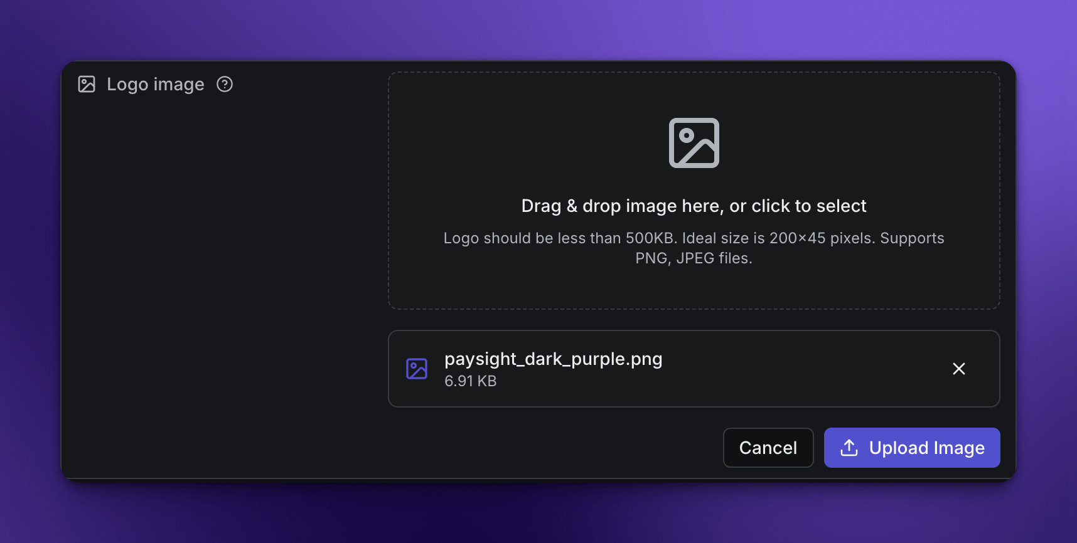Viewport: 1077px width, 543px height.
Task: Remove paysight_dark_purple.png with the X icon
Action: tap(959, 369)
